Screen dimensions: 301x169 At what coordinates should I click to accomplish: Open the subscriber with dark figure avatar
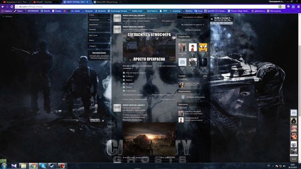coord(203,62)
